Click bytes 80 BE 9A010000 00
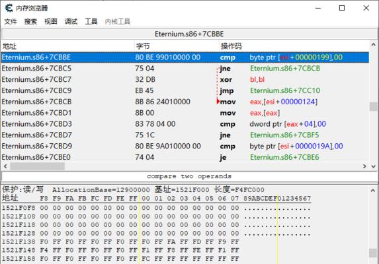 pyautogui.click(x=168, y=146)
